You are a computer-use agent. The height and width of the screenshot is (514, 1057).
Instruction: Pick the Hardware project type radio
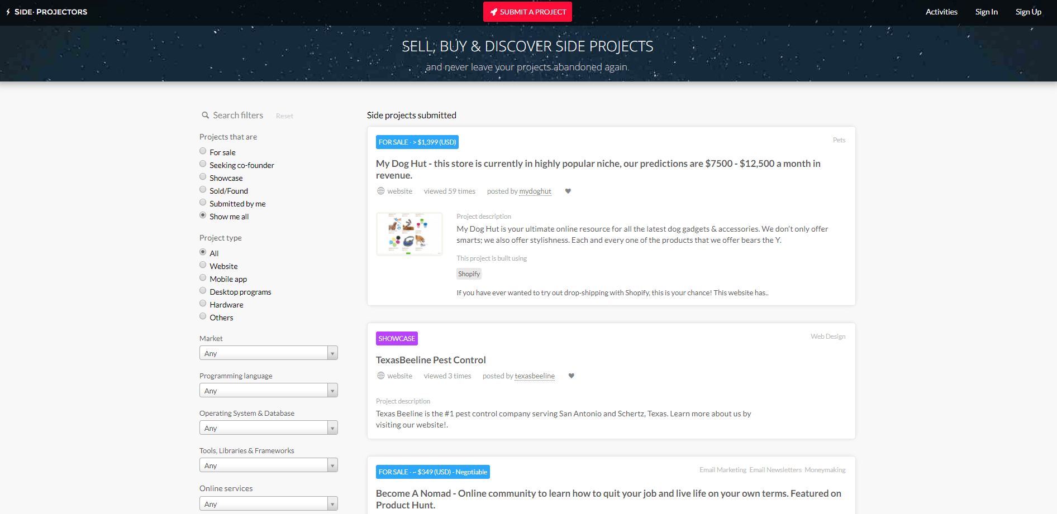click(x=203, y=304)
